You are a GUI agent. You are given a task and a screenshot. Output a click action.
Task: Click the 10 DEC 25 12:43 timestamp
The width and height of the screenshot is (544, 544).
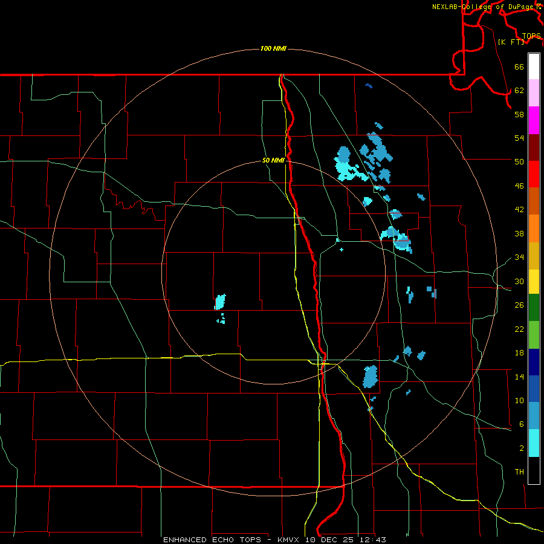(x=346, y=540)
